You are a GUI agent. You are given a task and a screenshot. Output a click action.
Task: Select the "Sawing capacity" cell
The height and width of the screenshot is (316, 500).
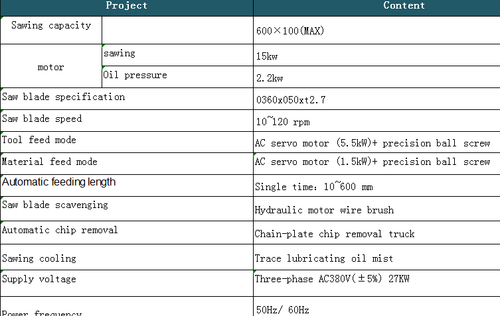(51, 26)
